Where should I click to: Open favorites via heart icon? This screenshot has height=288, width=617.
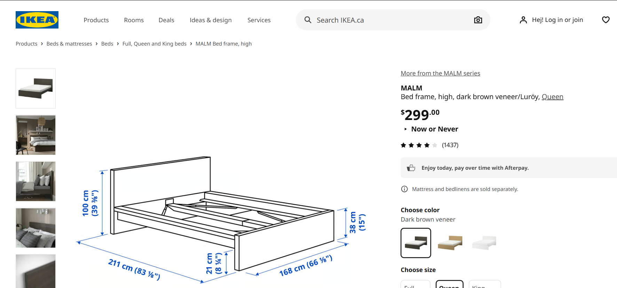[x=606, y=20]
